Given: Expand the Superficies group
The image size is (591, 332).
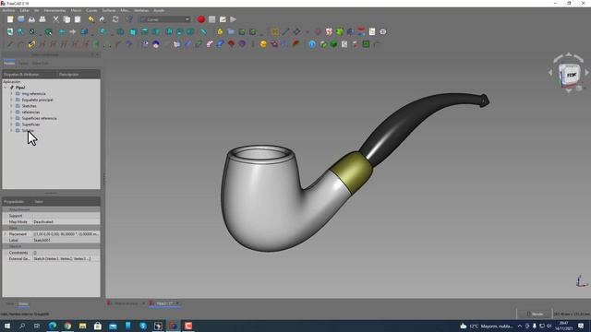Looking at the screenshot, I should (x=11, y=125).
